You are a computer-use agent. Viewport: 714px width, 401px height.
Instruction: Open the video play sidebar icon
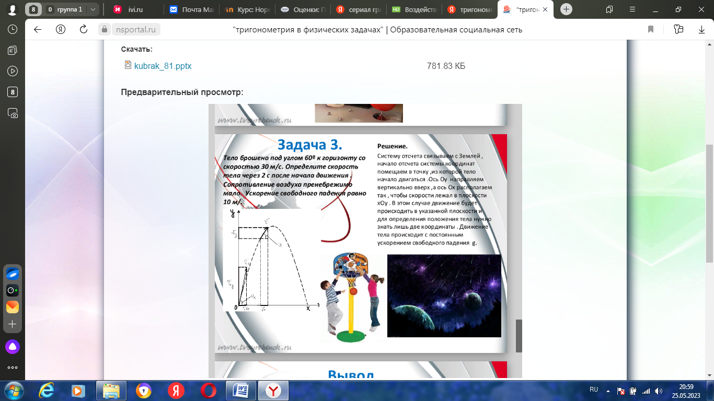click(x=13, y=71)
